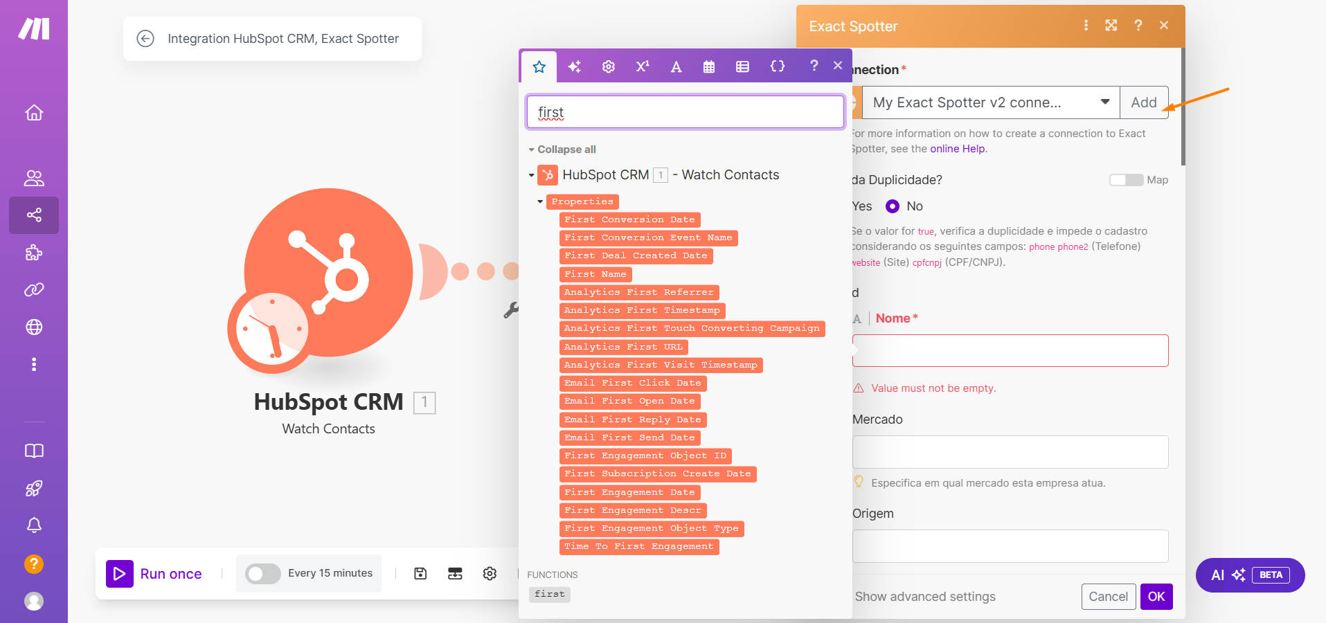Select First Conversion Date pill
The width and height of the screenshot is (1326, 623).
click(x=629, y=219)
